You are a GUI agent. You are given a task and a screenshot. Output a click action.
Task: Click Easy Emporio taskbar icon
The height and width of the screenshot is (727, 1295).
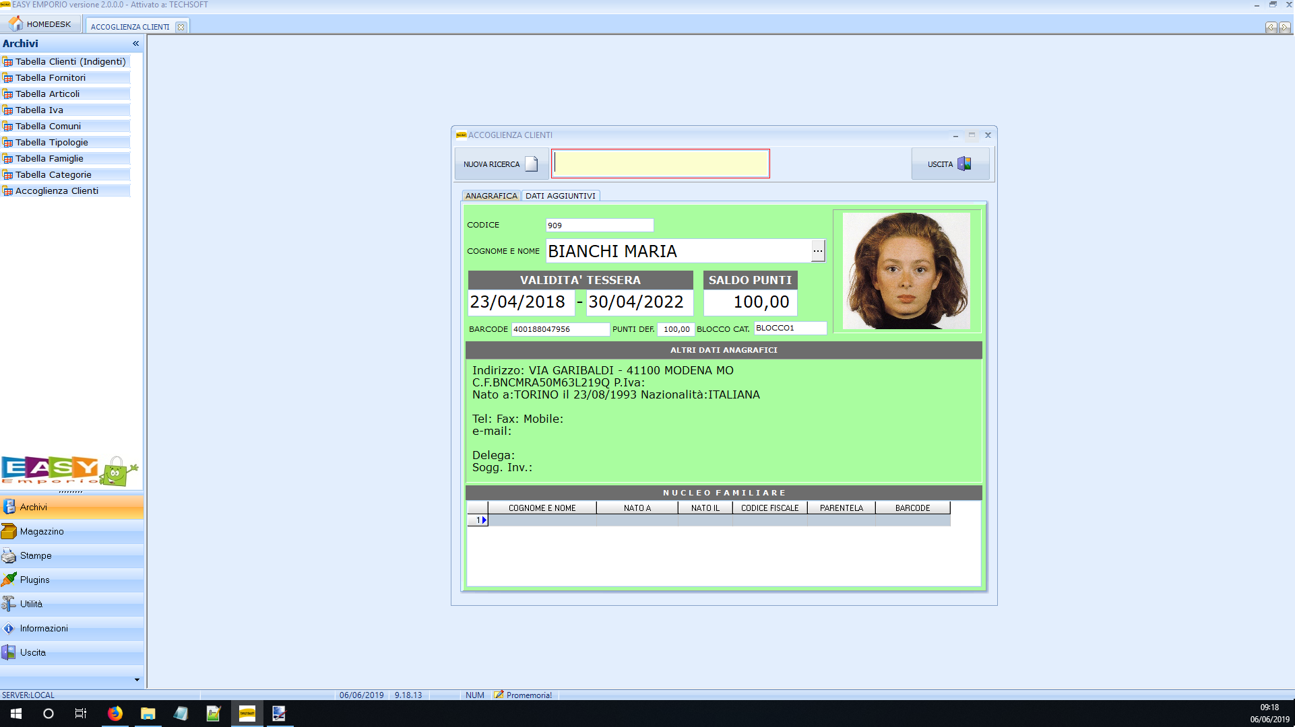coord(247,714)
